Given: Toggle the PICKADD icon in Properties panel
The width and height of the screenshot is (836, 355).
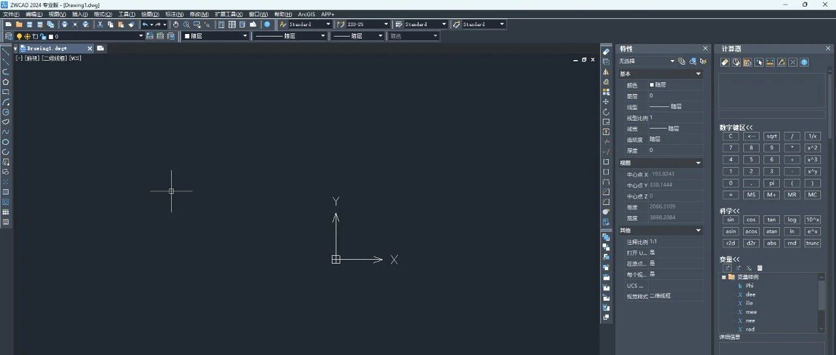Looking at the screenshot, I should [682, 61].
